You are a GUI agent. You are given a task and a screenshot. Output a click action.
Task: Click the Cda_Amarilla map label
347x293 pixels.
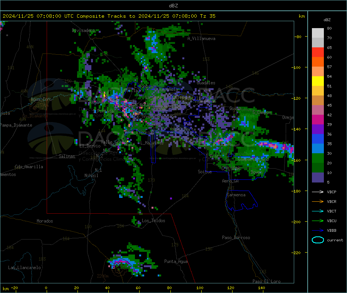29,167
